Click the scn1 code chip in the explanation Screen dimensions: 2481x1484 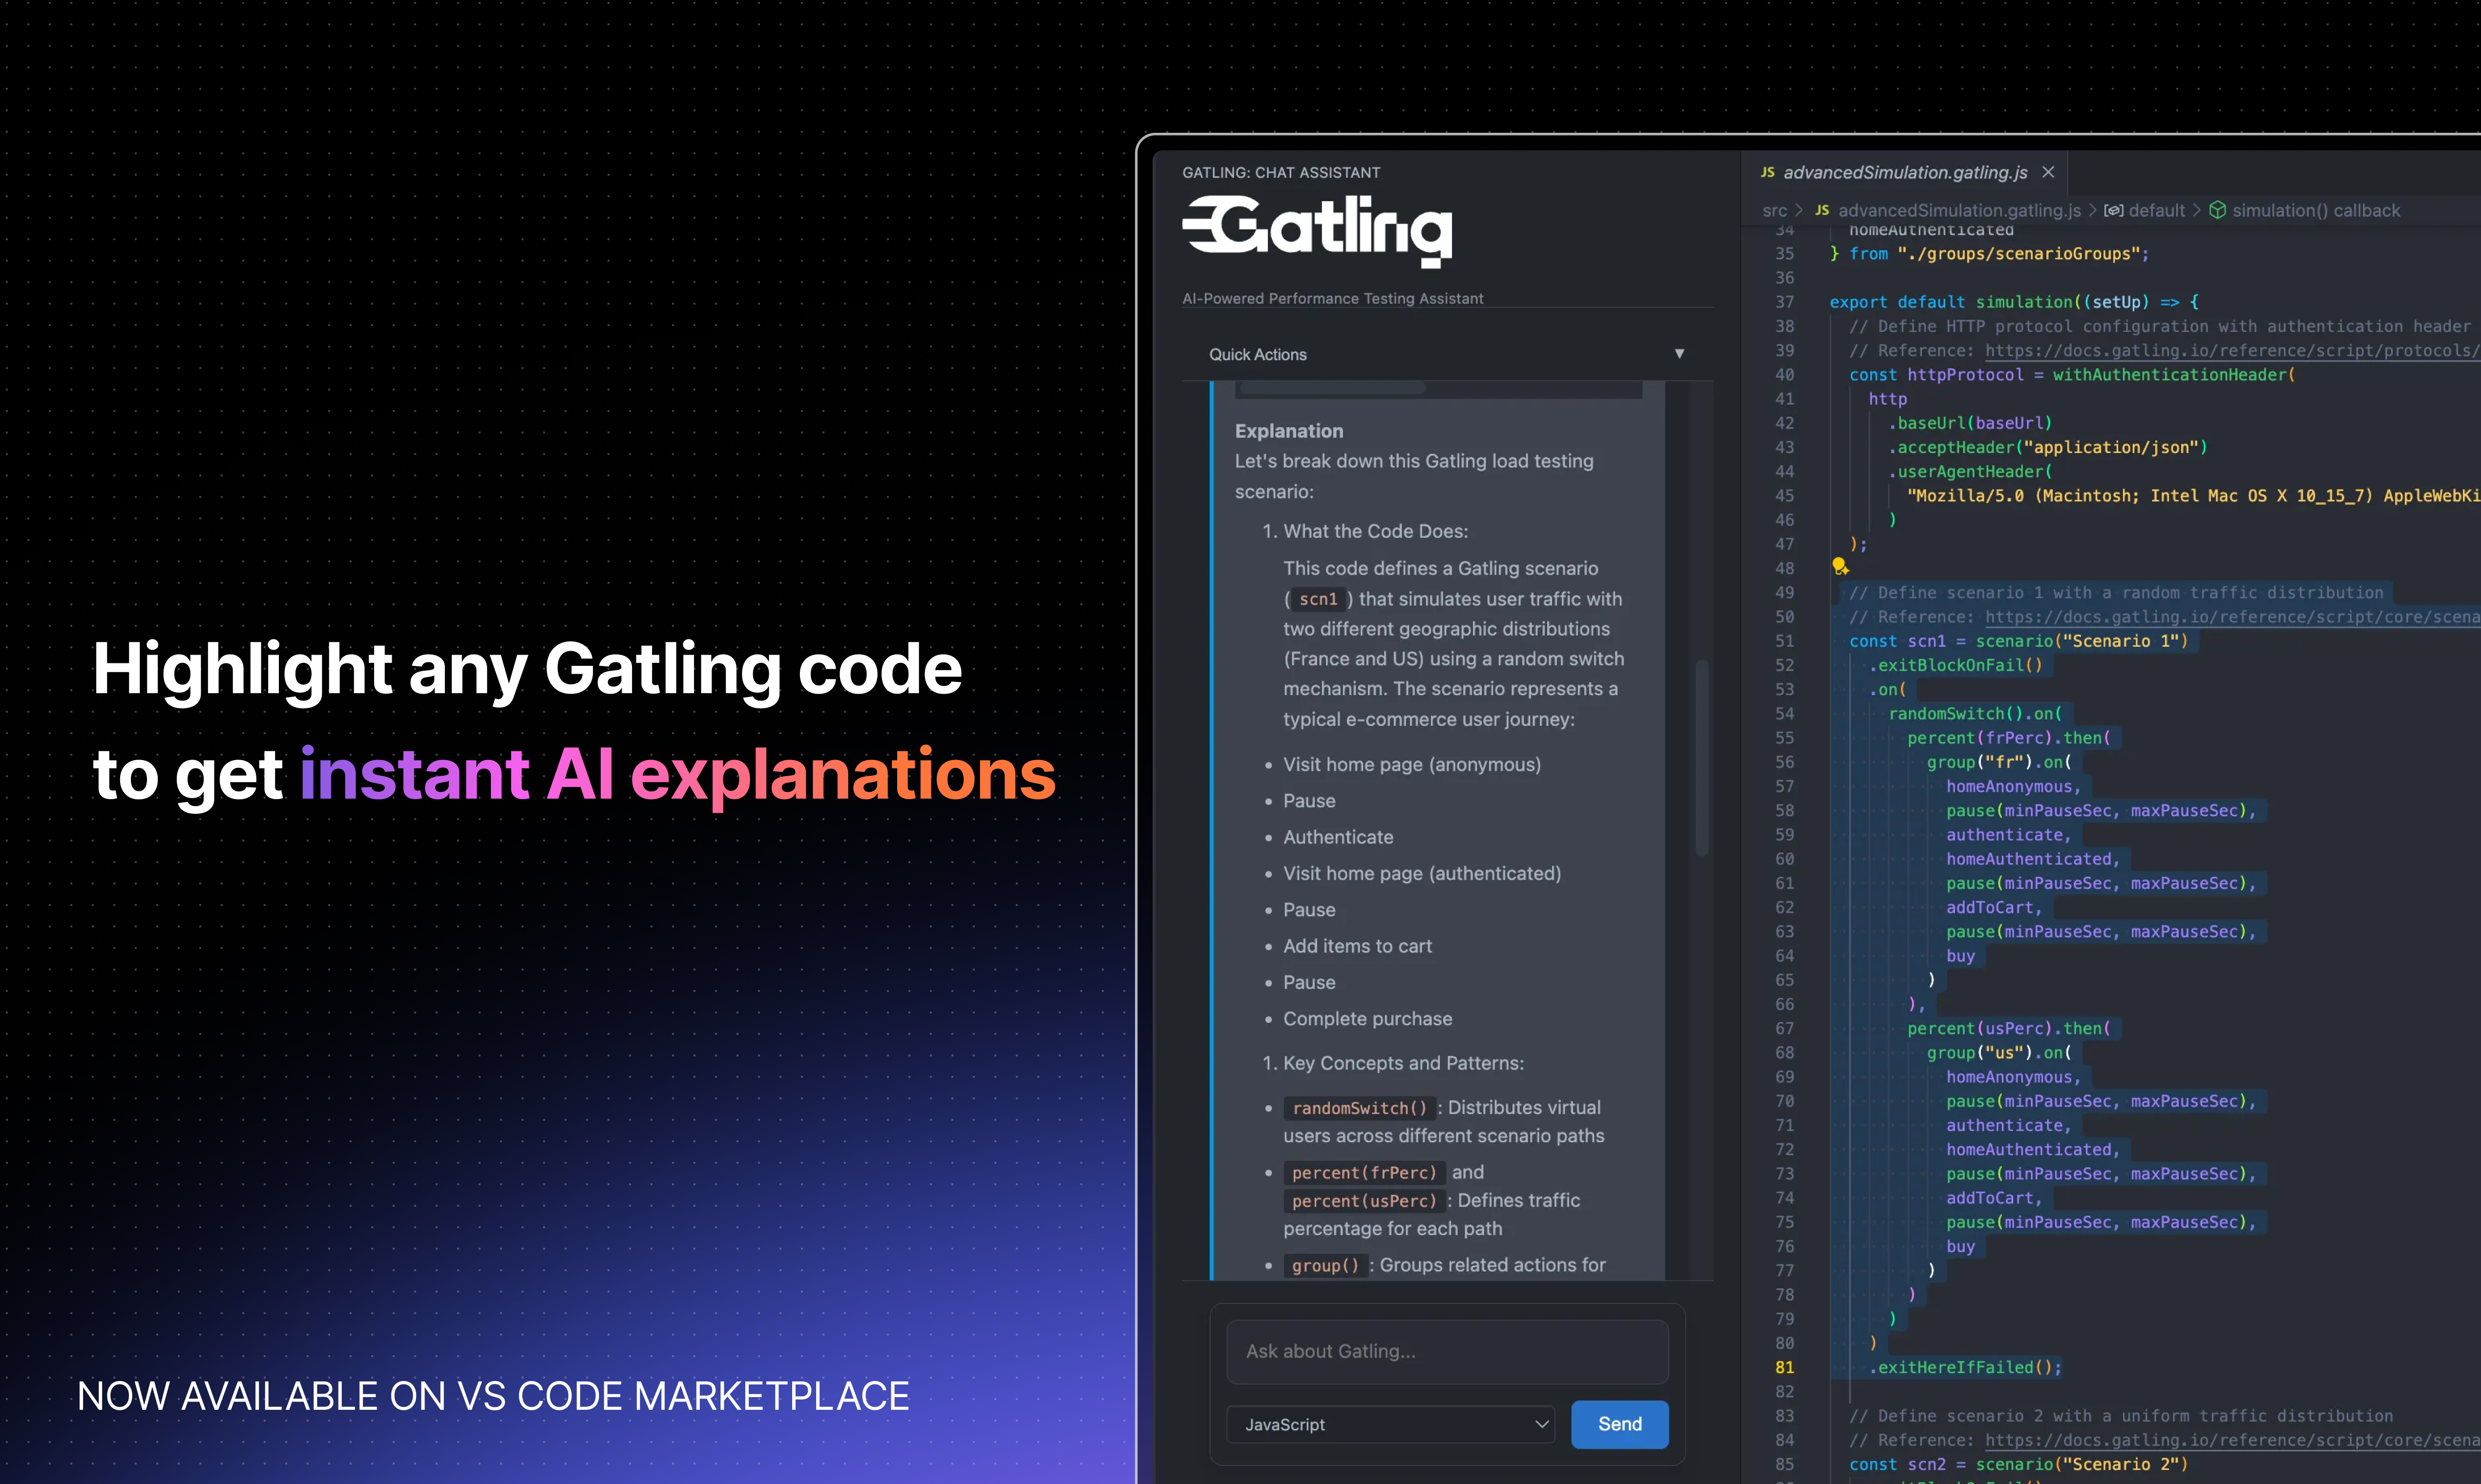coord(1319,598)
